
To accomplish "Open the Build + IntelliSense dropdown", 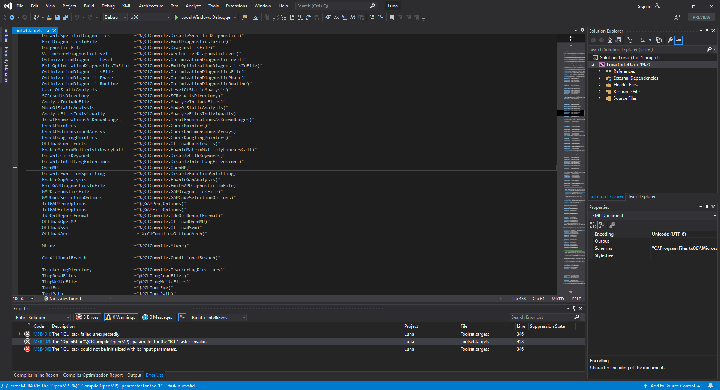I will tap(218, 317).
